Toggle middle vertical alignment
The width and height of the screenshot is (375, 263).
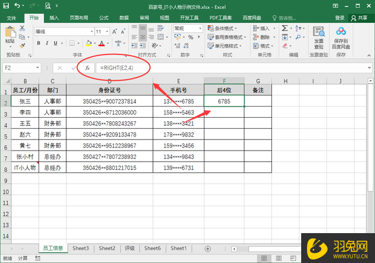coord(142,29)
